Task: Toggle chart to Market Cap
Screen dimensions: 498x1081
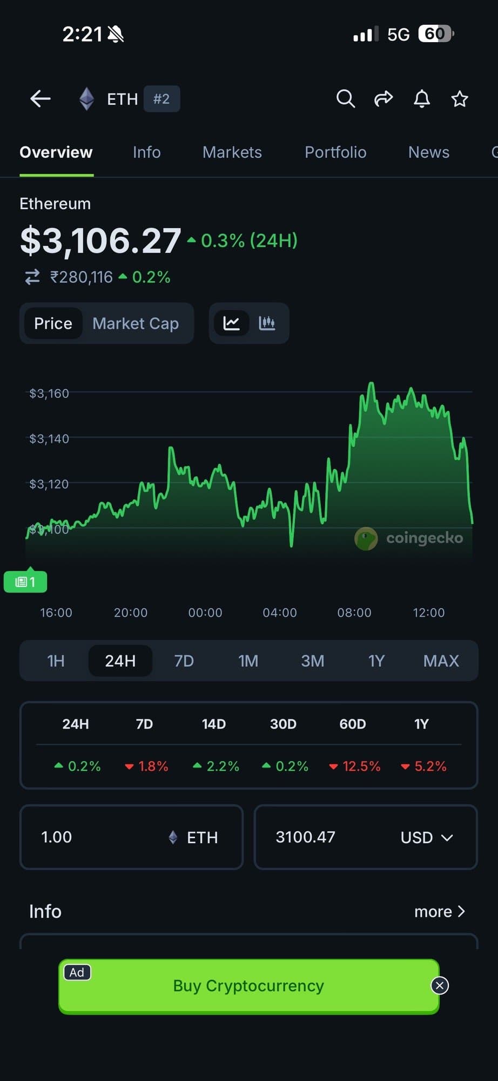Action: pyautogui.click(x=136, y=323)
